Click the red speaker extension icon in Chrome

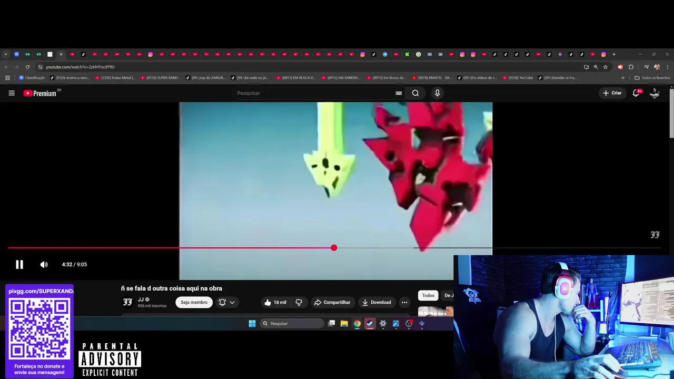(620, 67)
